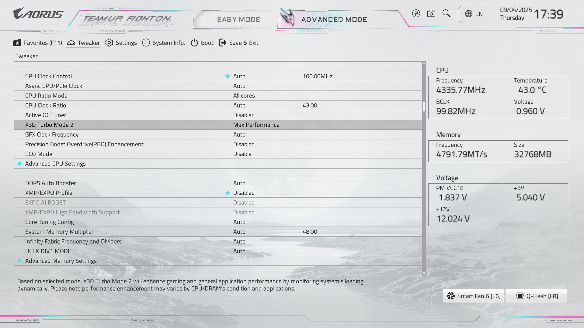
Task: Switch to Easy Mode
Action: [238, 19]
